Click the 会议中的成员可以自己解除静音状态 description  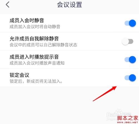tap(43, 45)
